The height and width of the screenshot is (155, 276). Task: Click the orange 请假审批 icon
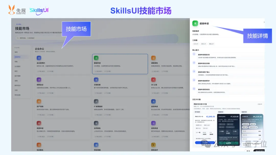coord(153,58)
